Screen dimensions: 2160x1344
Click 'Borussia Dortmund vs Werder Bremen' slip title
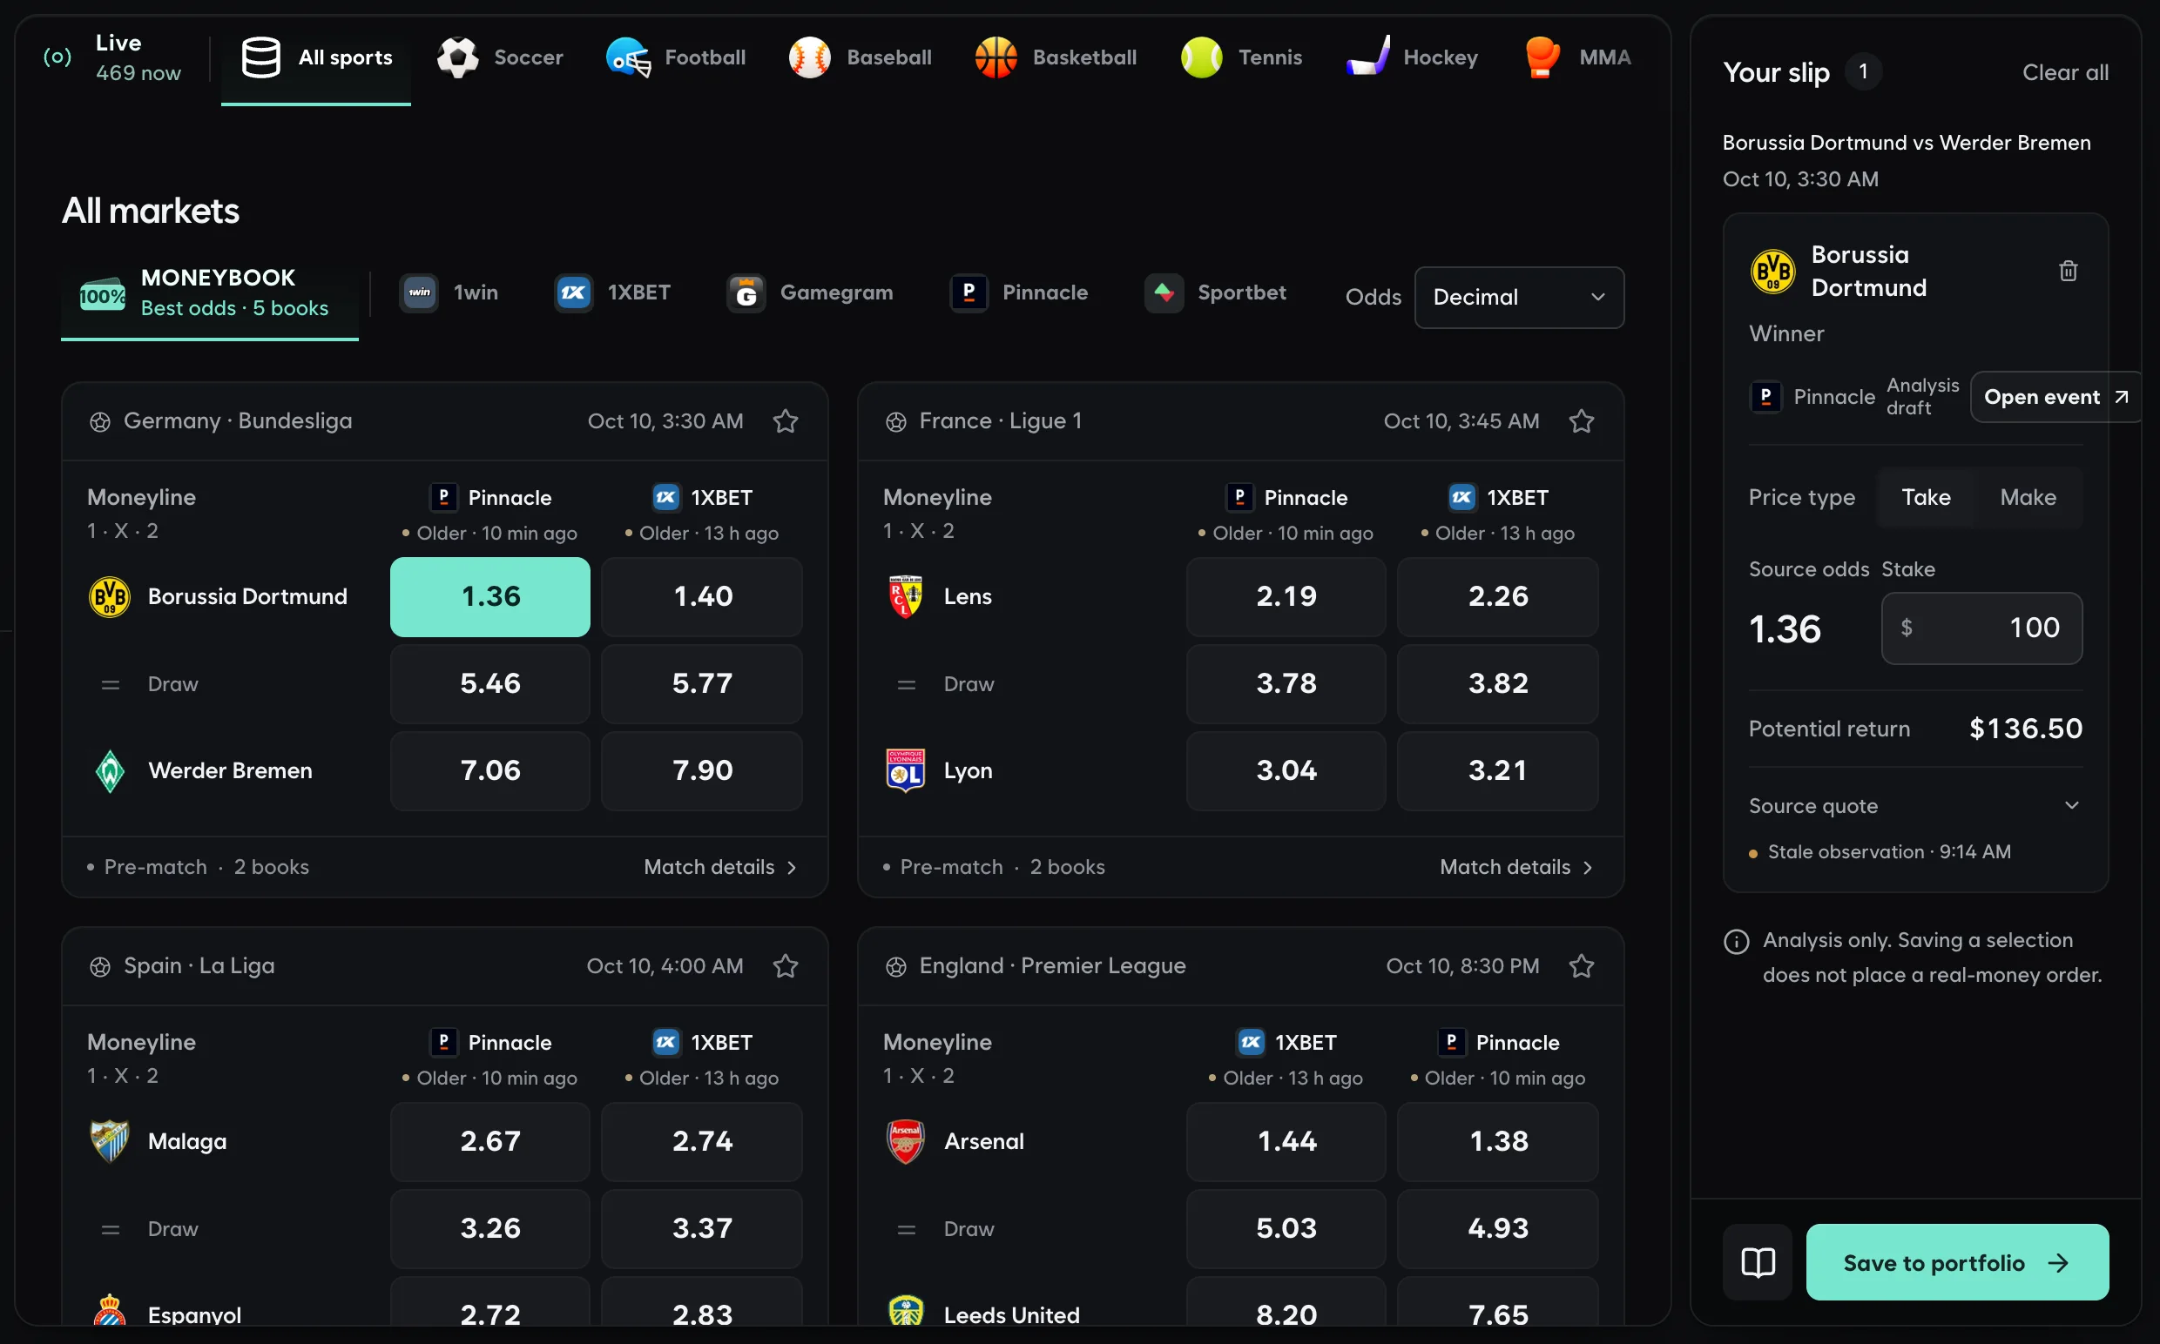coord(1906,142)
